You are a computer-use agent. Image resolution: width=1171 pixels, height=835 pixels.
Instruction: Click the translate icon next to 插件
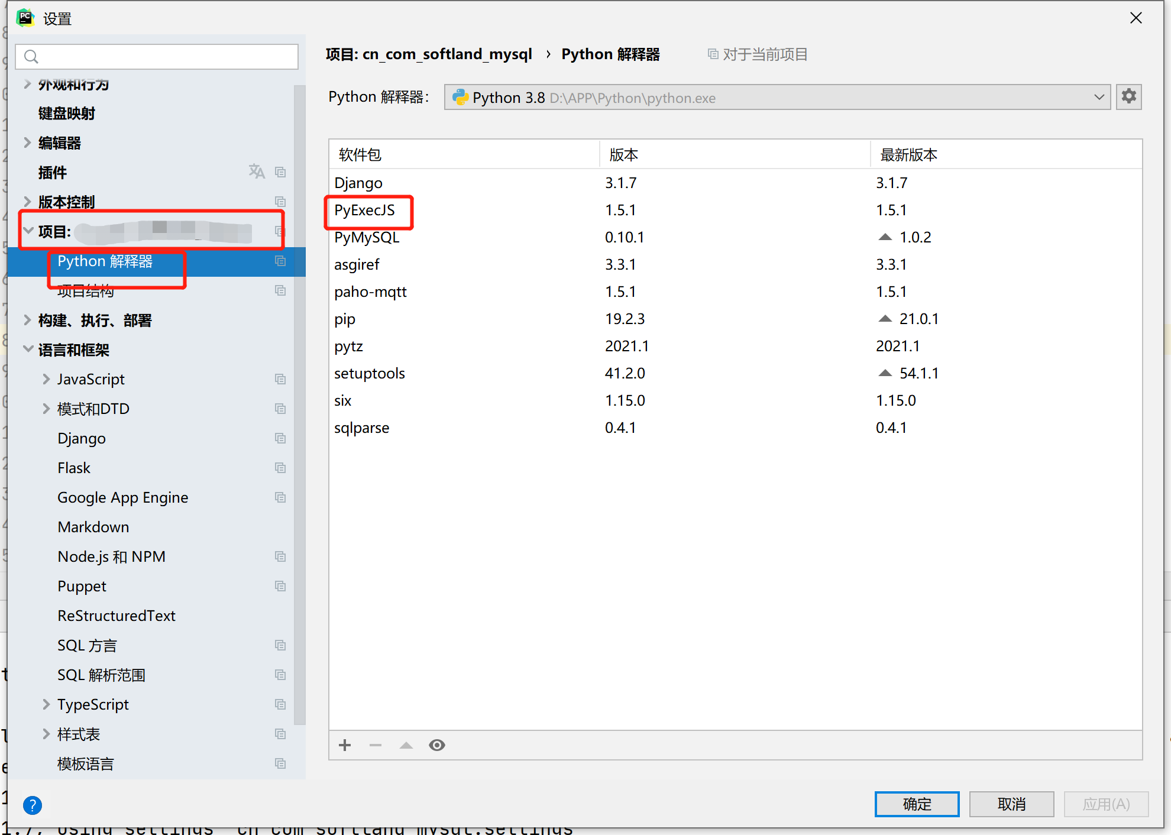point(257,171)
